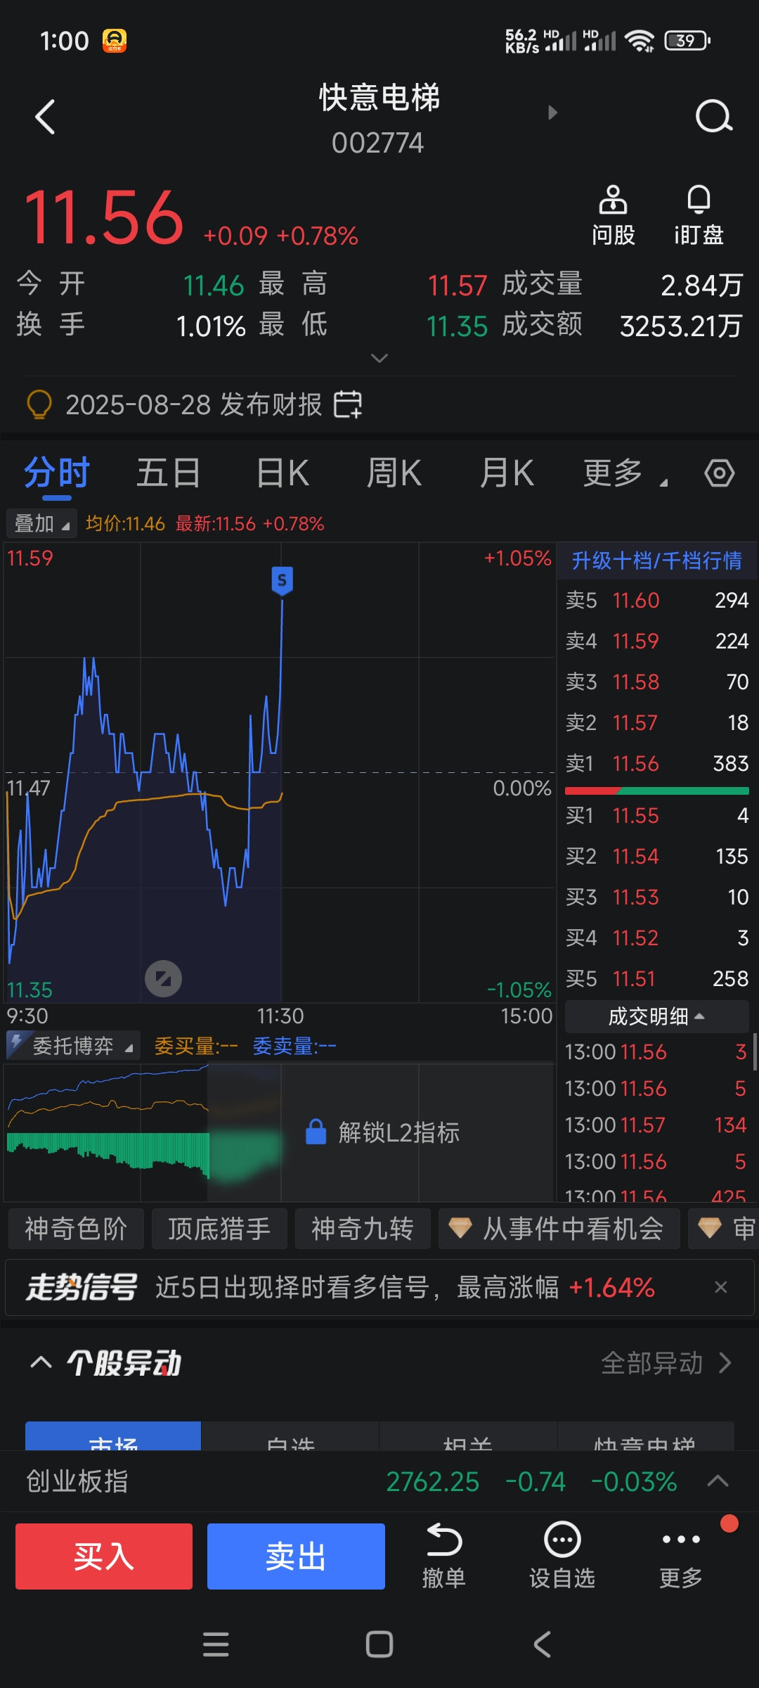Screen dimensions: 759x1688
Task: Collapse the 个股异动 section
Action: click(41, 1362)
